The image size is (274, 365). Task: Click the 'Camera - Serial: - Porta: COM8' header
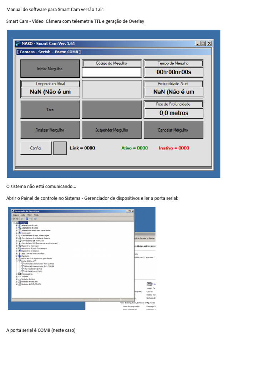point(49,52)
